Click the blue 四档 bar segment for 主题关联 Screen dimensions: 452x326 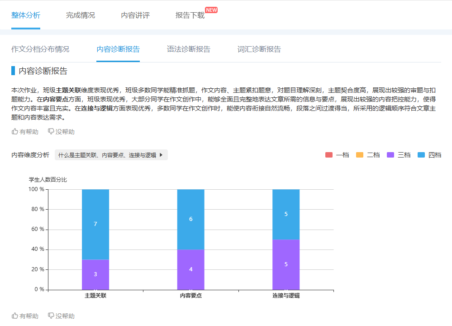coord(95,224)
